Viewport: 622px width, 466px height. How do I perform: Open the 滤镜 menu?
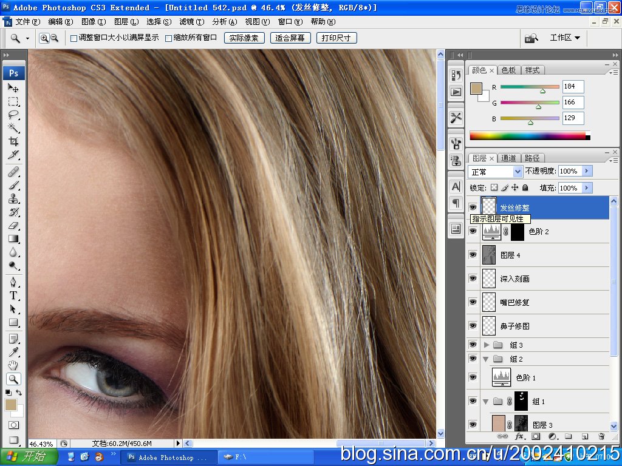(192, 22)
